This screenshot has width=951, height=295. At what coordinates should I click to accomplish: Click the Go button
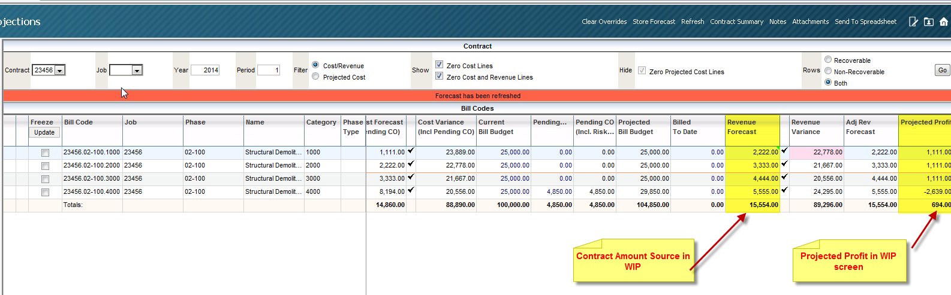tap(943, 70)
